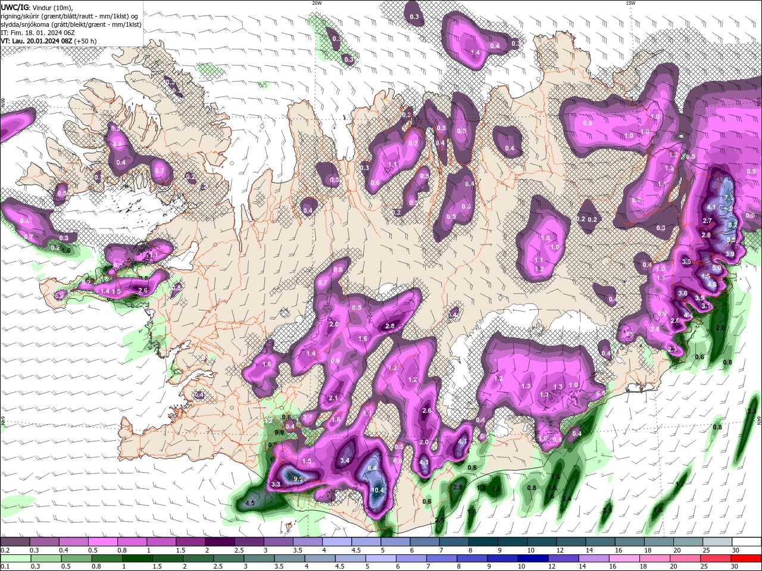Click the 2.9 rain value off the south coast
Screen dimensions: 762x571
(458, 487)
